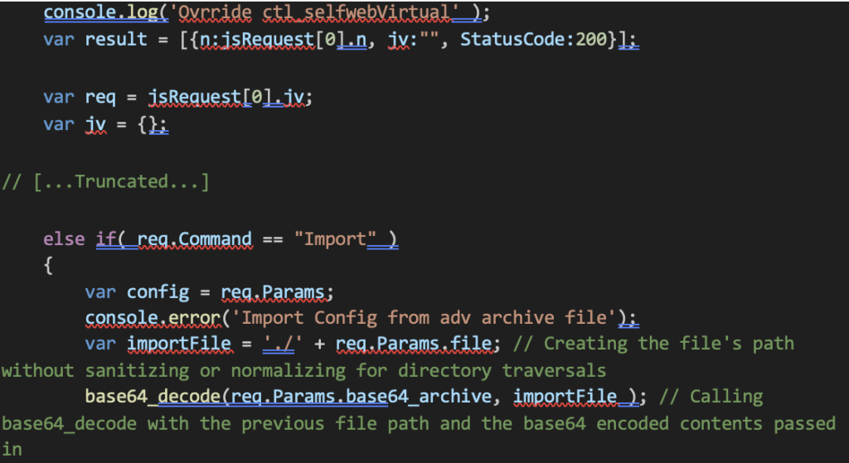Click the "Import" string in the condition
The image size is (849, 463).
pyautogui.click(x=341, y=239)
